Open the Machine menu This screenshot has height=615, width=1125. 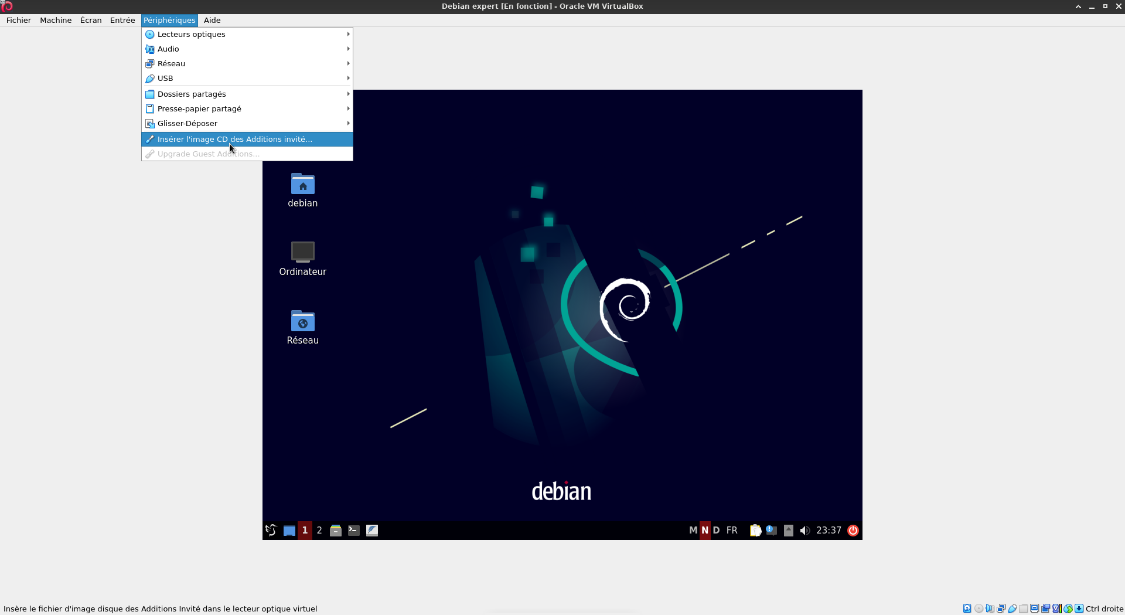(x=56, y=20)
